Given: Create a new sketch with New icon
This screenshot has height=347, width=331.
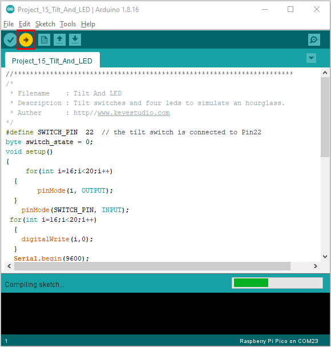Looking at the screenshot, I should click(x=44, y=40).
